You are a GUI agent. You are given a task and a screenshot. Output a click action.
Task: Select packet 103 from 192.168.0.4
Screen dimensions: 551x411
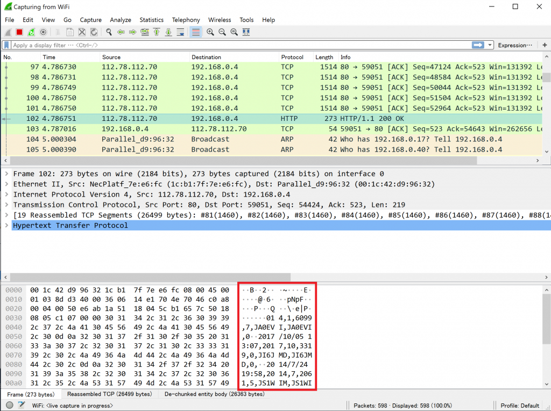[273, 129]
